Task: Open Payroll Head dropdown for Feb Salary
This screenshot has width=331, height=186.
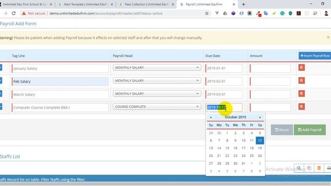Action: pyautogui.click(x=157, y=81)
